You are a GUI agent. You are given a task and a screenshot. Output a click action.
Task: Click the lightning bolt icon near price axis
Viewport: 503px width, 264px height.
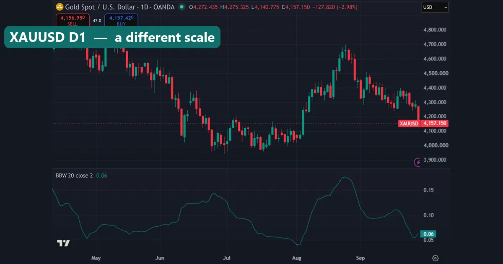pos(417,162)
